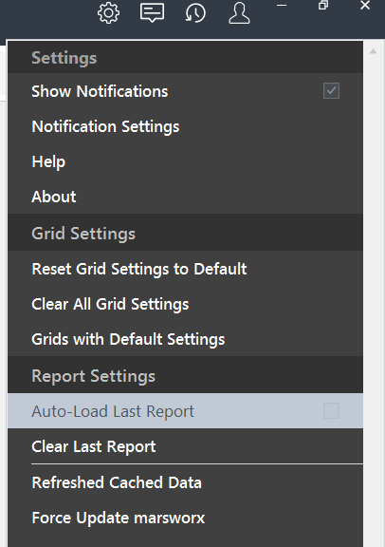Uncheck the Show Notifications checkbox

[331, 91]
